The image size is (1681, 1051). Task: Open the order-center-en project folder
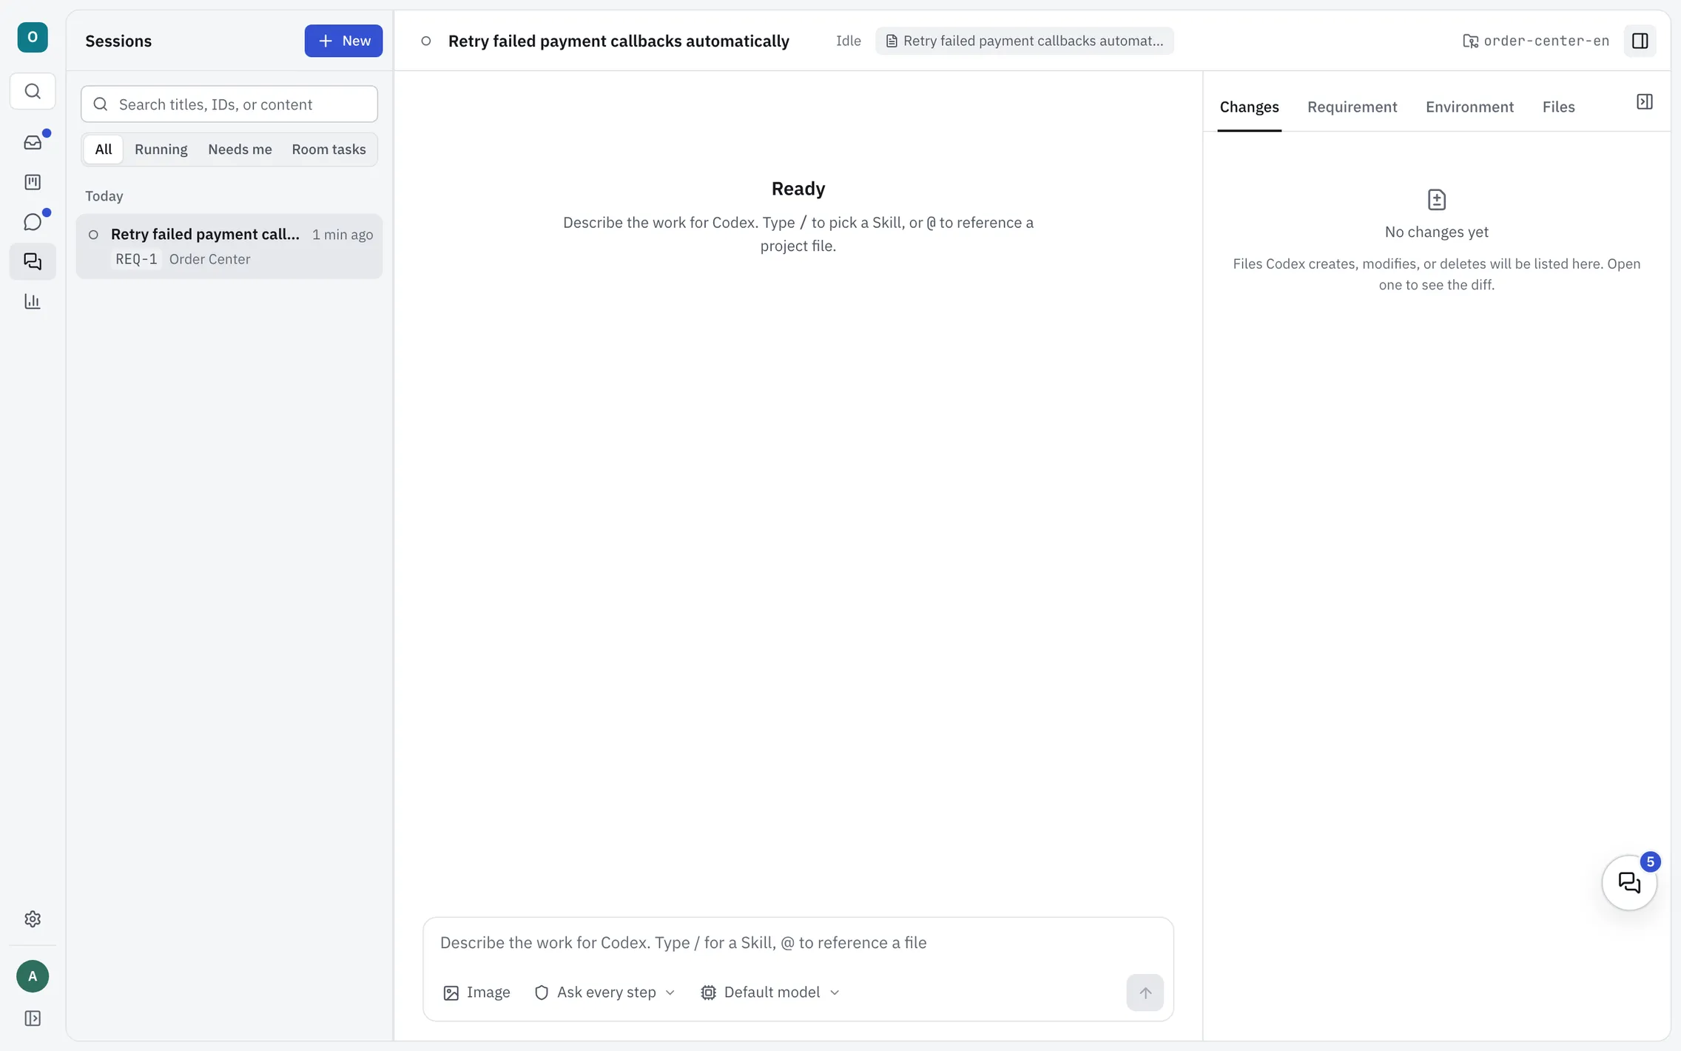(x=1536, y=41)
